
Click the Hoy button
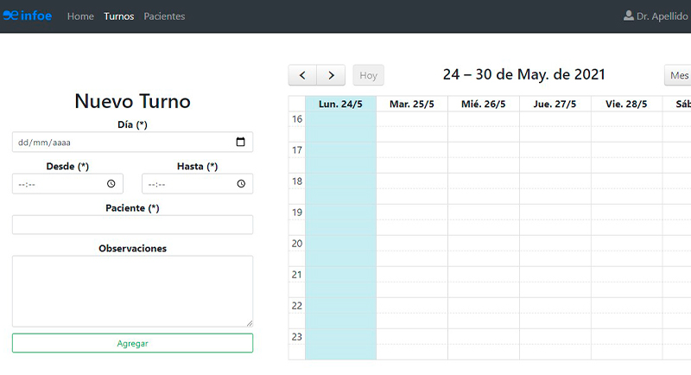(369, 75)
